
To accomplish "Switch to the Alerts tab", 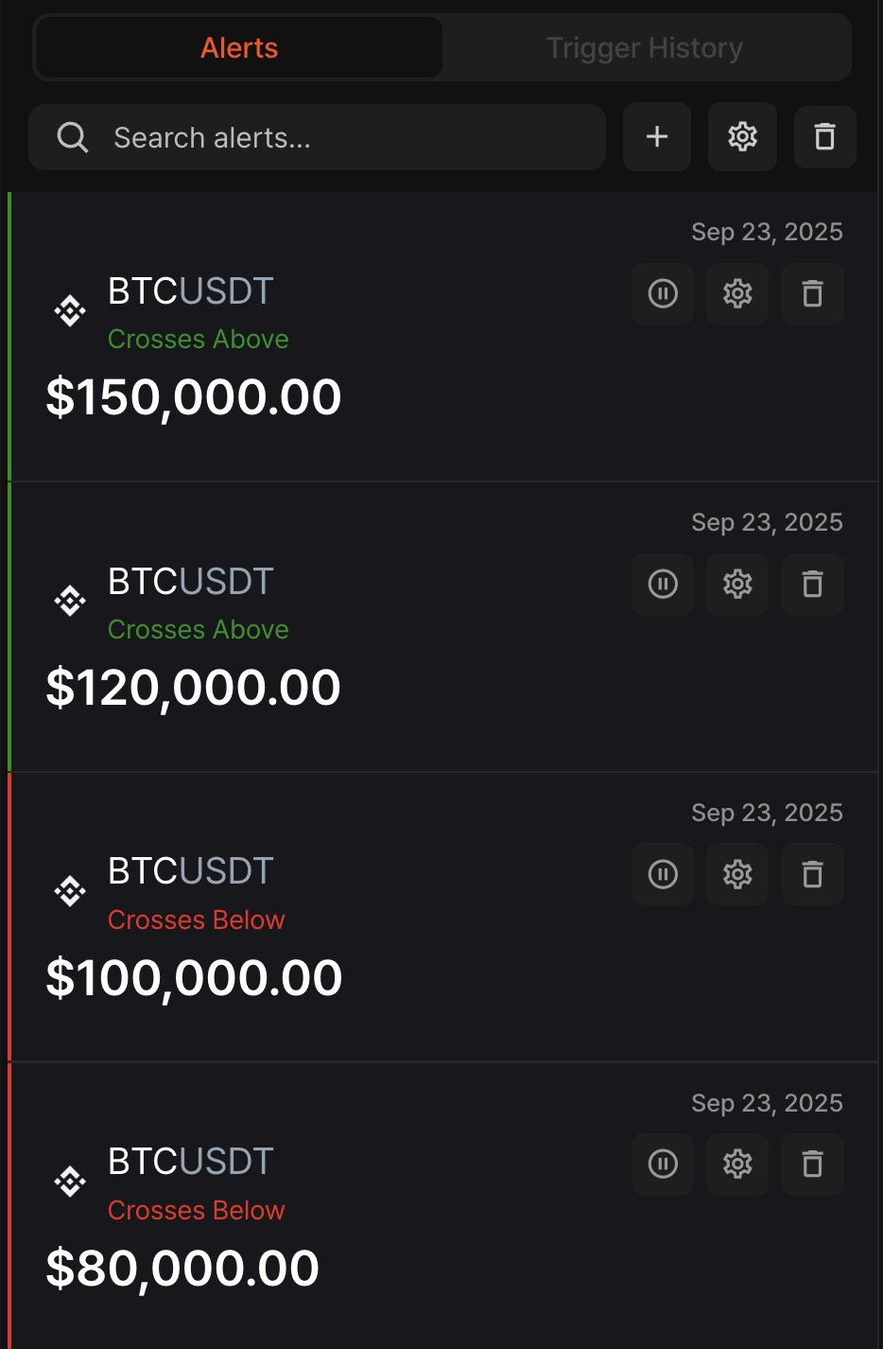I will click(x=239, y=48).
